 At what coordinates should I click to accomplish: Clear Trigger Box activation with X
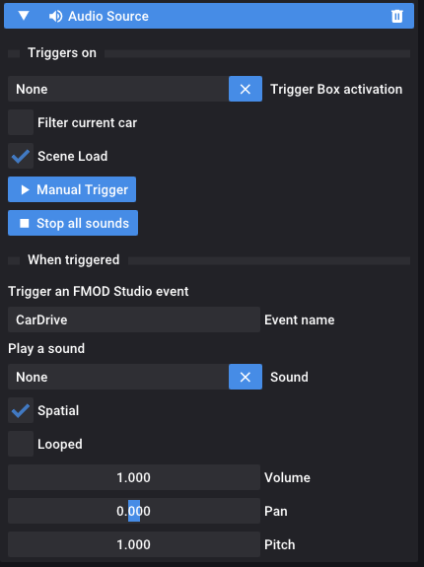click(x=246, y=89)
